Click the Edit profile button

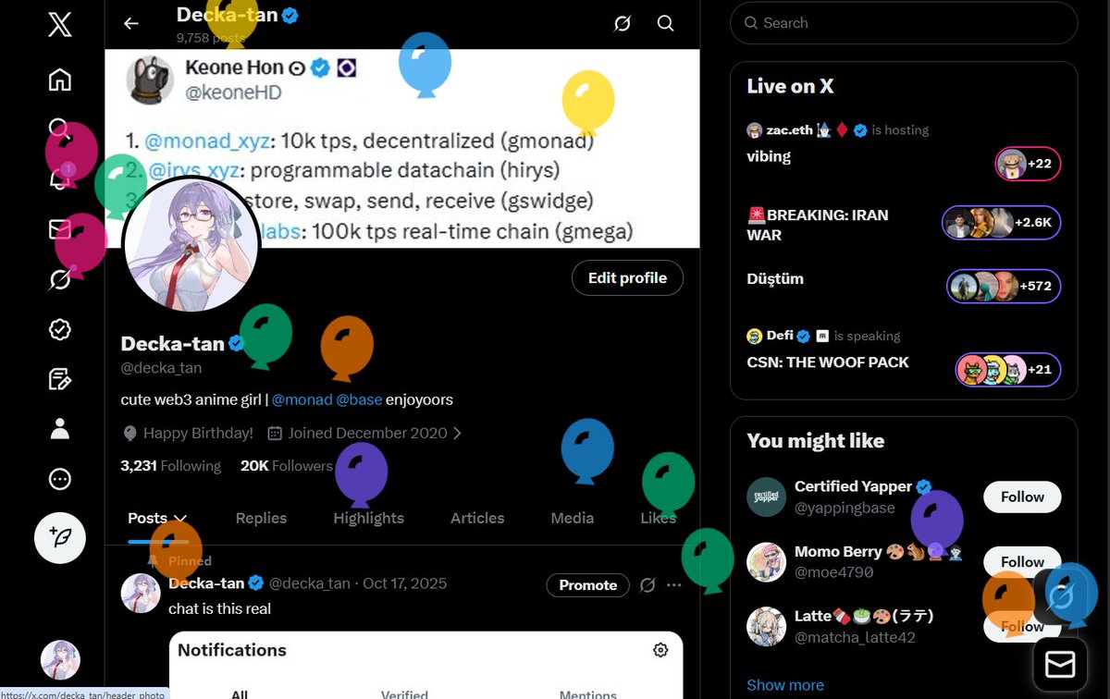pyautogui.click(x=627, y=278)
